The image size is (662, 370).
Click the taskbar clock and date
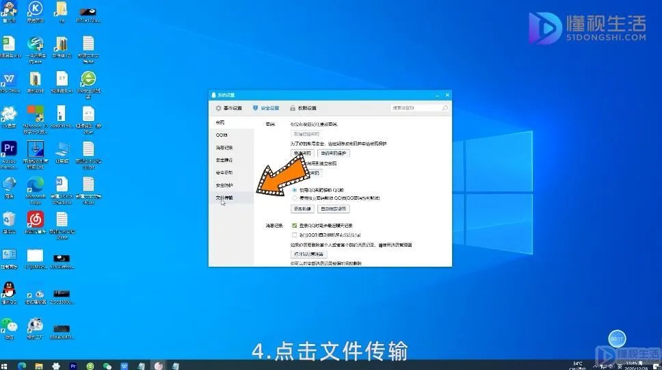pos(636,366)
